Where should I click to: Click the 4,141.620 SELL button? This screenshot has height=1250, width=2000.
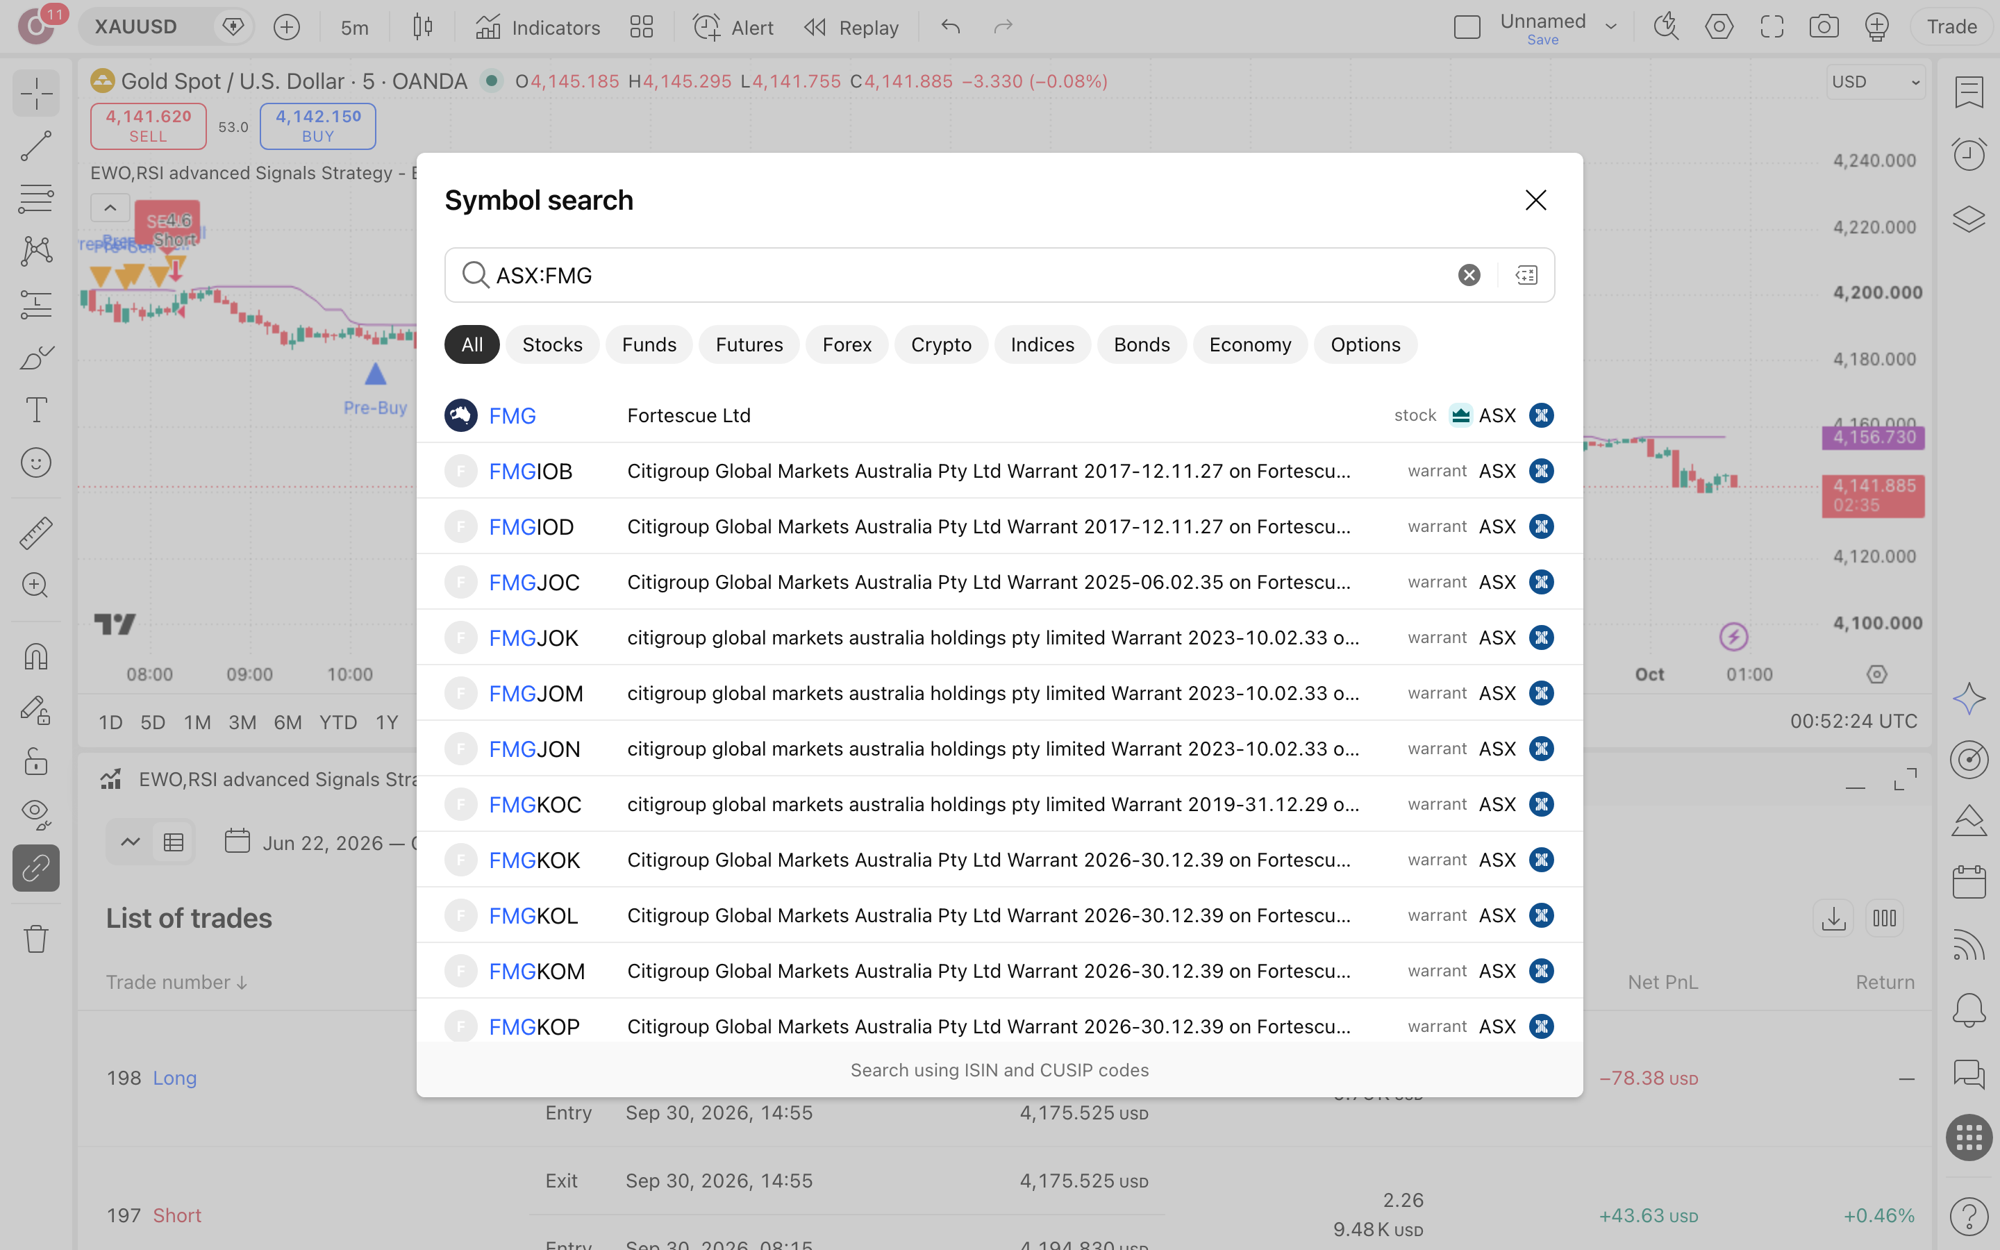[x=148, y=126]
